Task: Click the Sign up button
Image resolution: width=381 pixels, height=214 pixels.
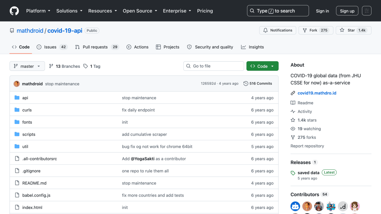Action: pyautogui.click(x=347, y=11)
